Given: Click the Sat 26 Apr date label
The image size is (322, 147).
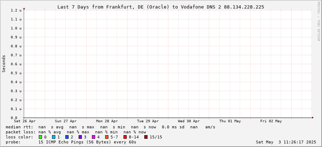Looking at the screenshot, I should [25, 121].
